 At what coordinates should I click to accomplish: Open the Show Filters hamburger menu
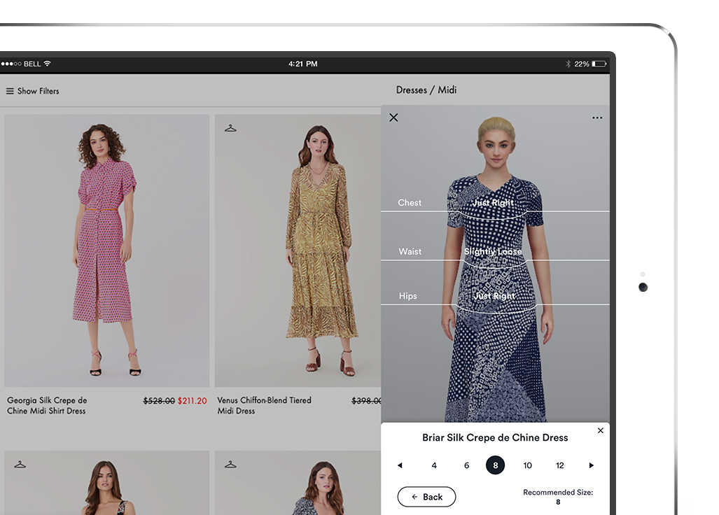click(x=33, y=91)
